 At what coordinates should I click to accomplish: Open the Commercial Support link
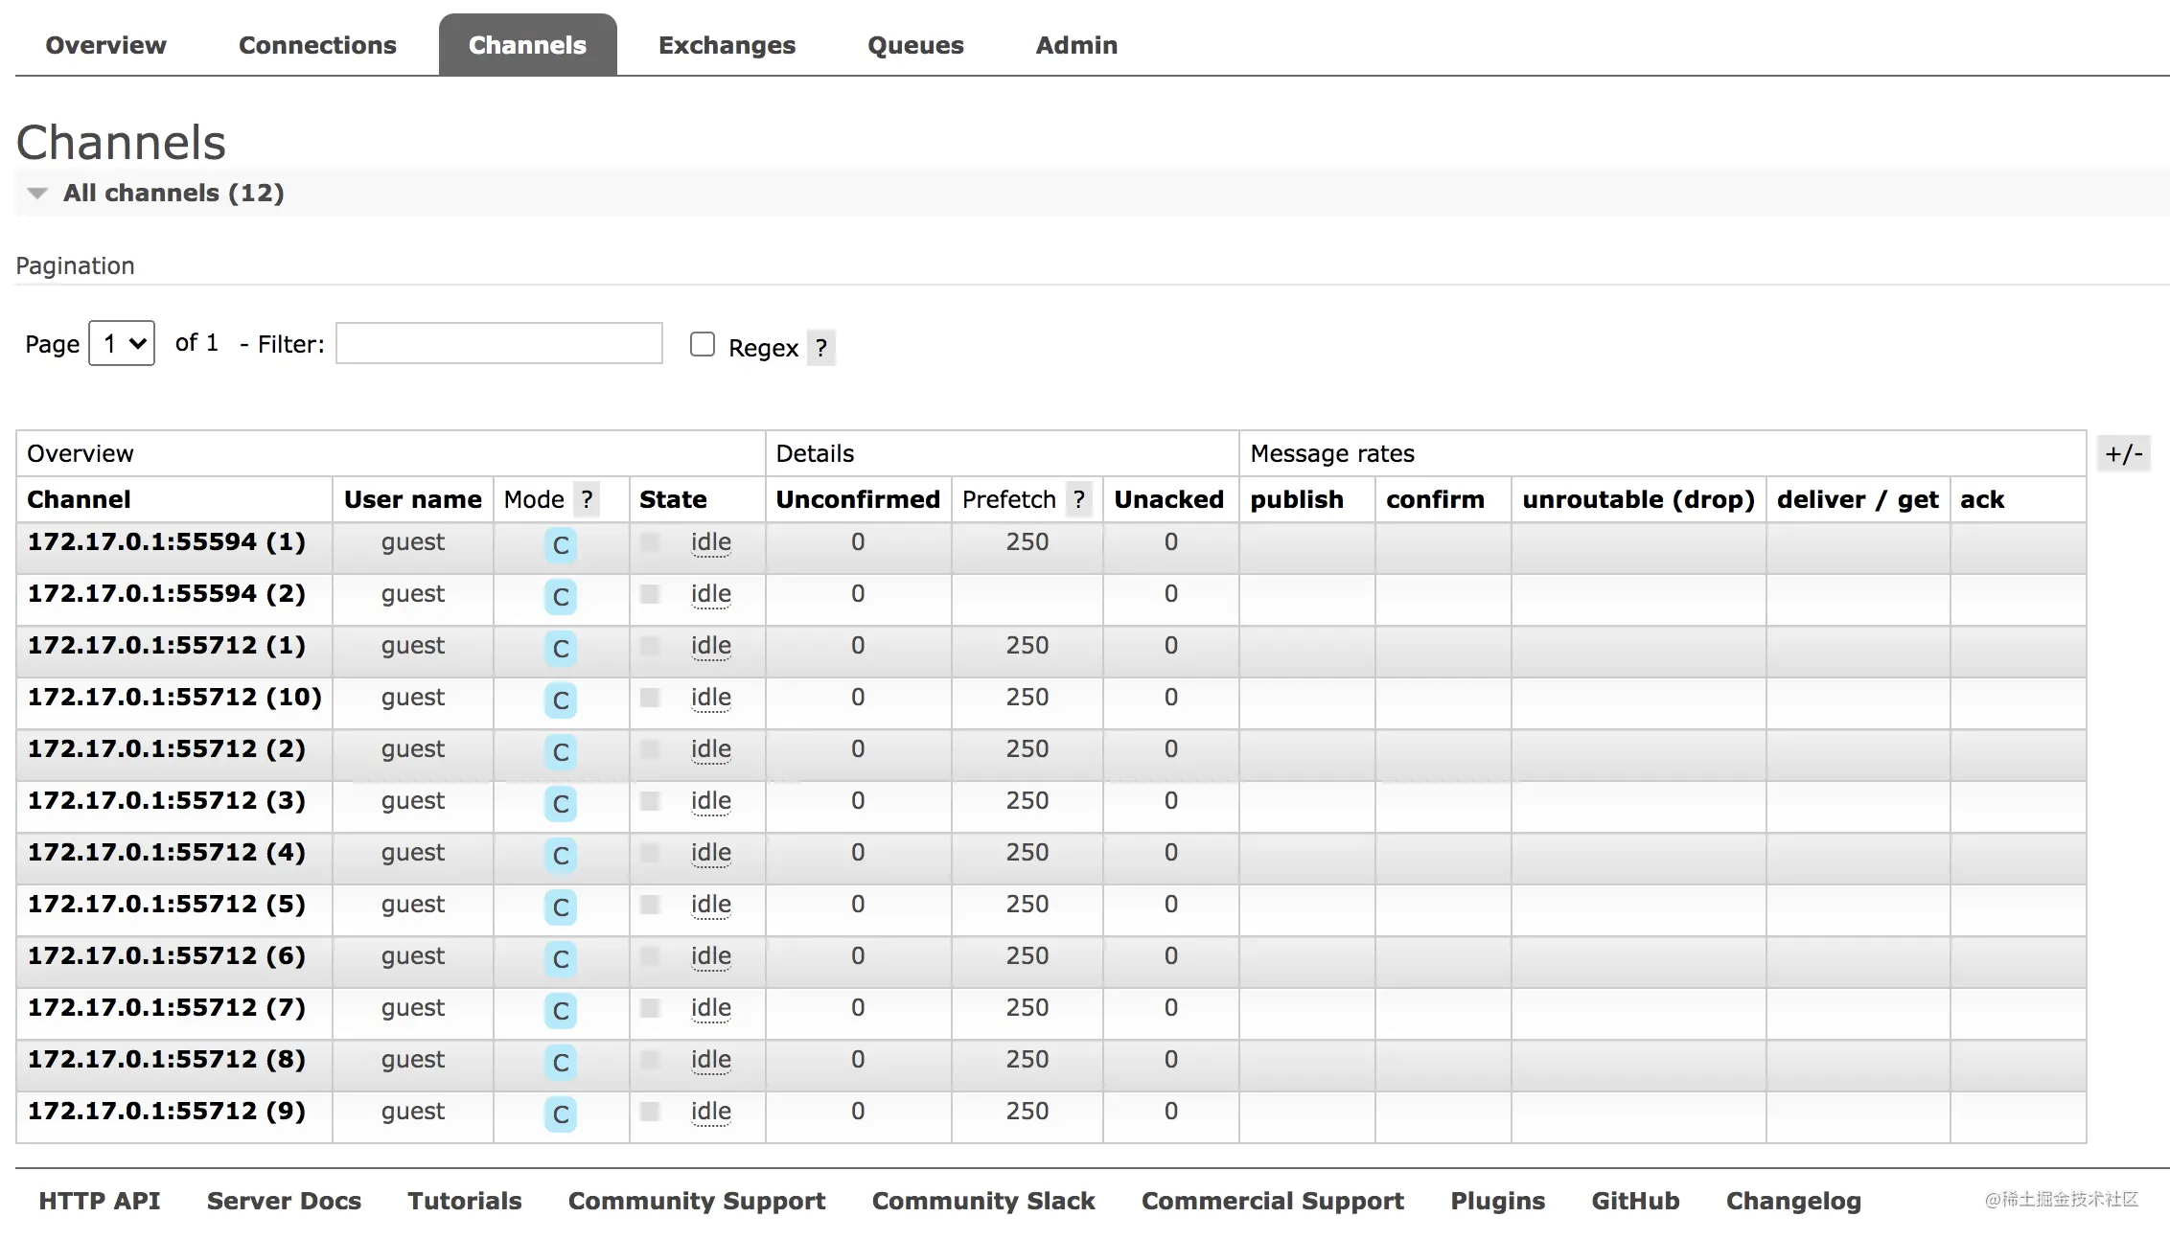pyautogui.click(x=1273, y=1202)
